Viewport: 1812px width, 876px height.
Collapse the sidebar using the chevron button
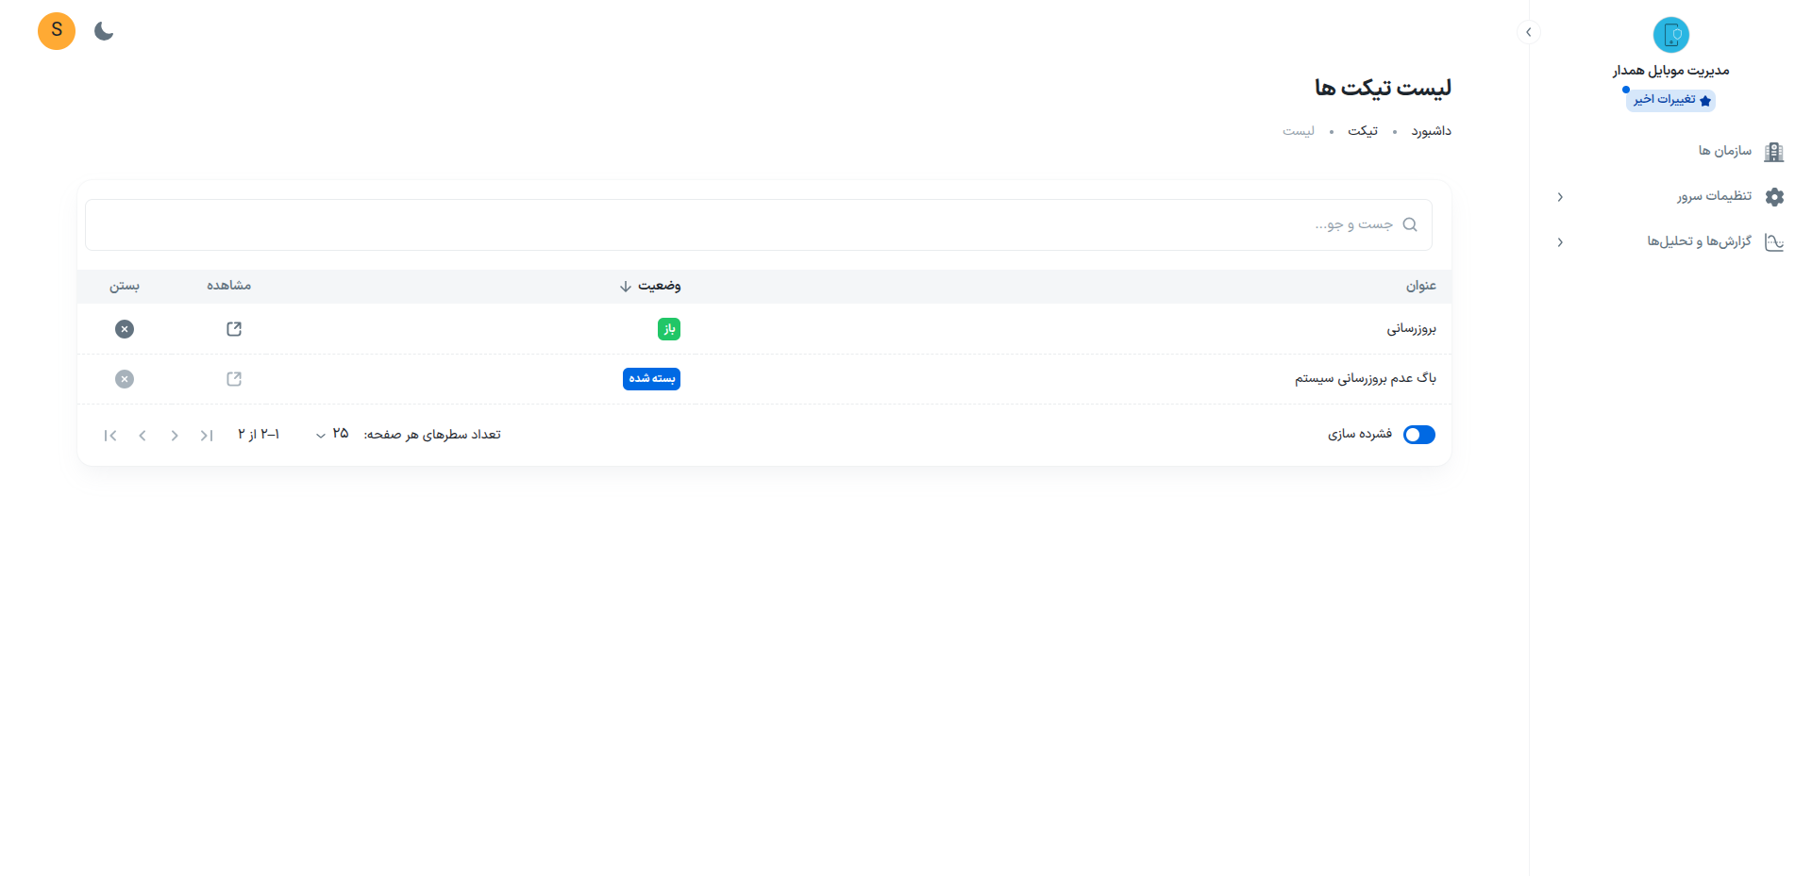point(1528,32)
